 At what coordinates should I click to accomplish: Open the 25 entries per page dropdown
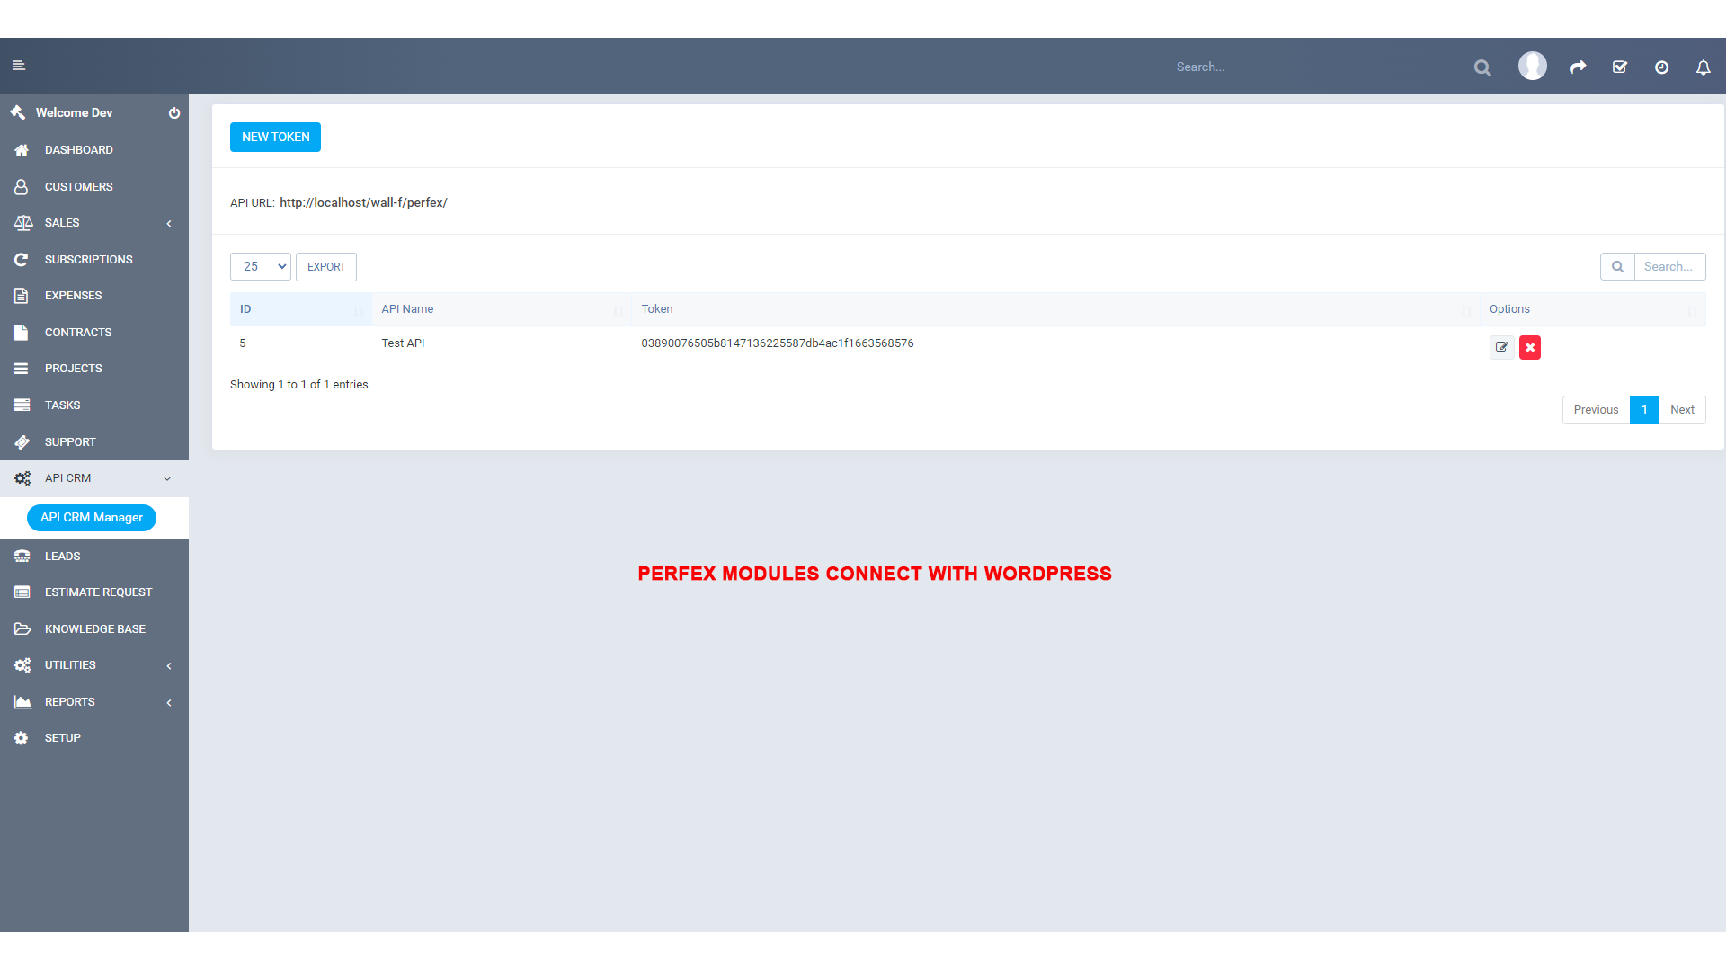(261, 266)
